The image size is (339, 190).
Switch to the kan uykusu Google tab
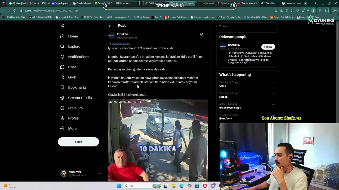tap(292, 3)
